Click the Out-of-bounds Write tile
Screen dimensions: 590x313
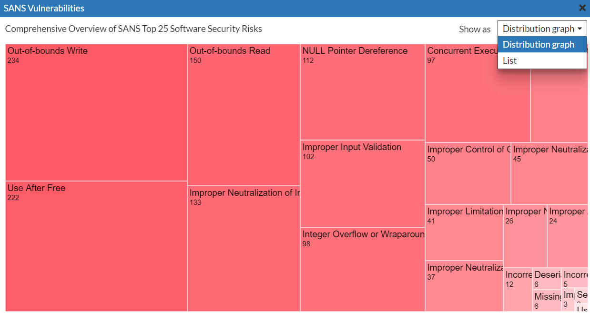pyautogui.click(x=96, y=112)
